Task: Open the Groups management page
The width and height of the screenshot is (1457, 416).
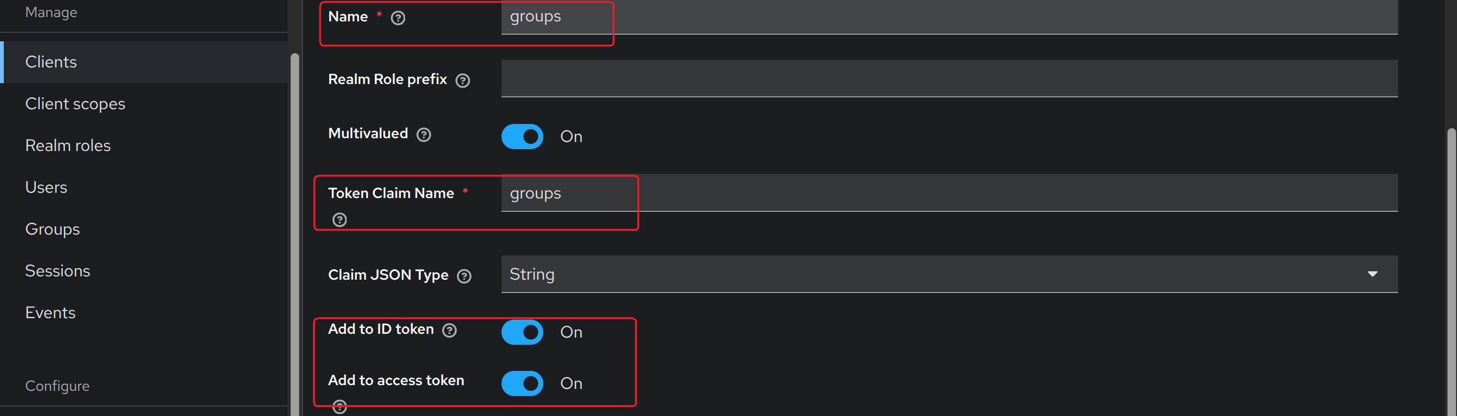Action: point(52,229)
